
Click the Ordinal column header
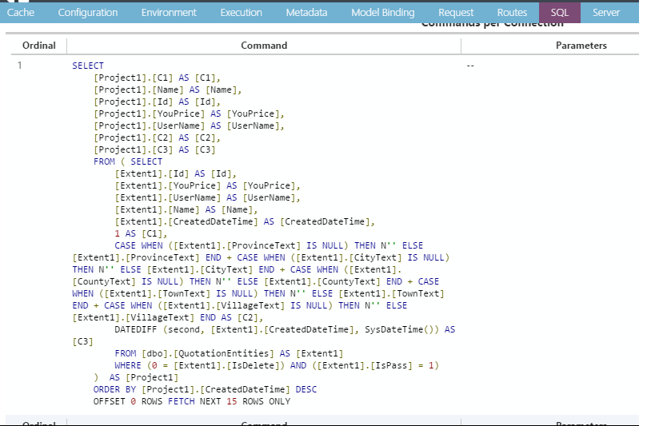39,46
